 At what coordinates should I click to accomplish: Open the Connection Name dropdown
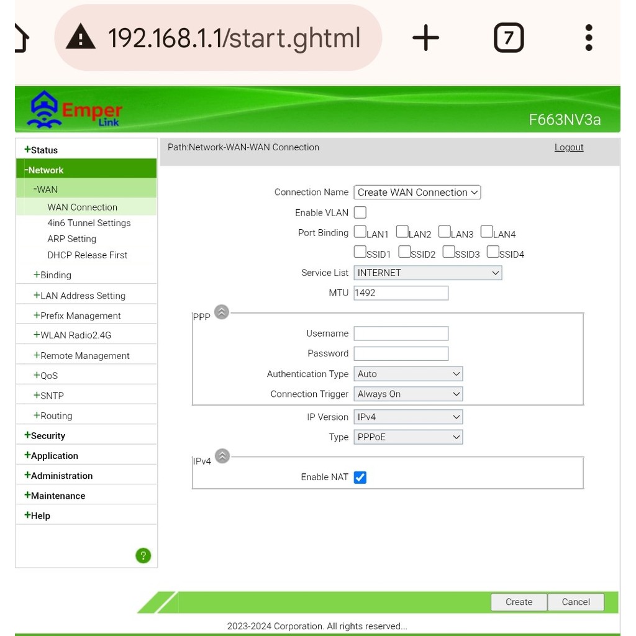417,193
